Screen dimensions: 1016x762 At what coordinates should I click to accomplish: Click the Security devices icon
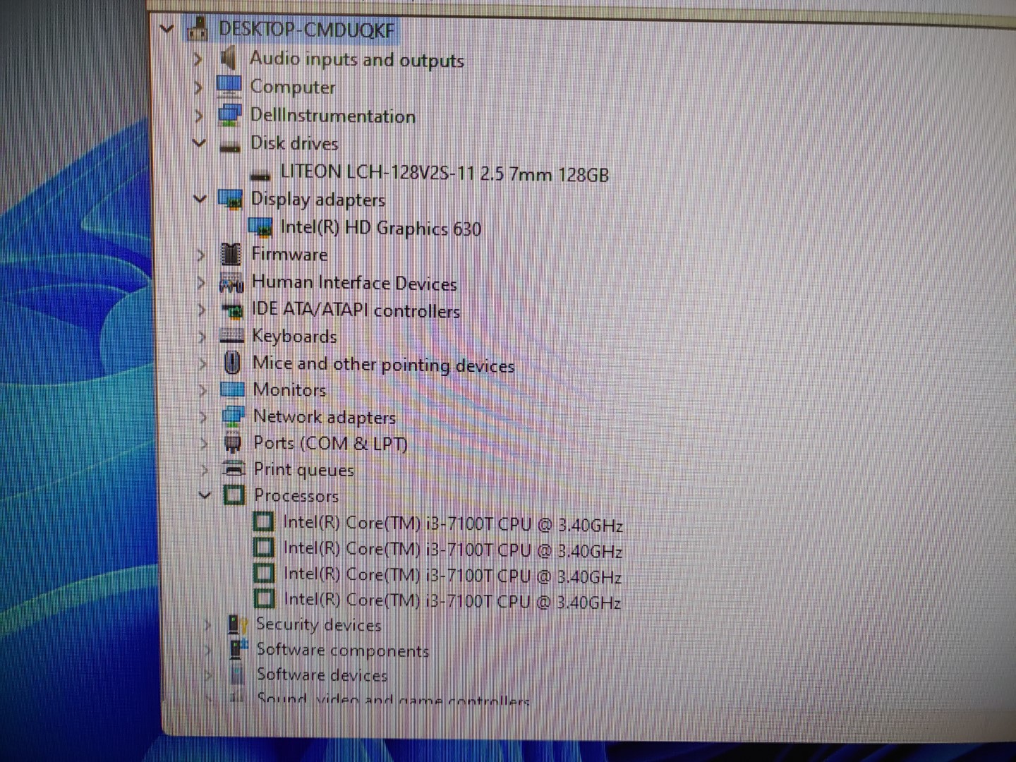pyautogui.click(x=237, y=624)
